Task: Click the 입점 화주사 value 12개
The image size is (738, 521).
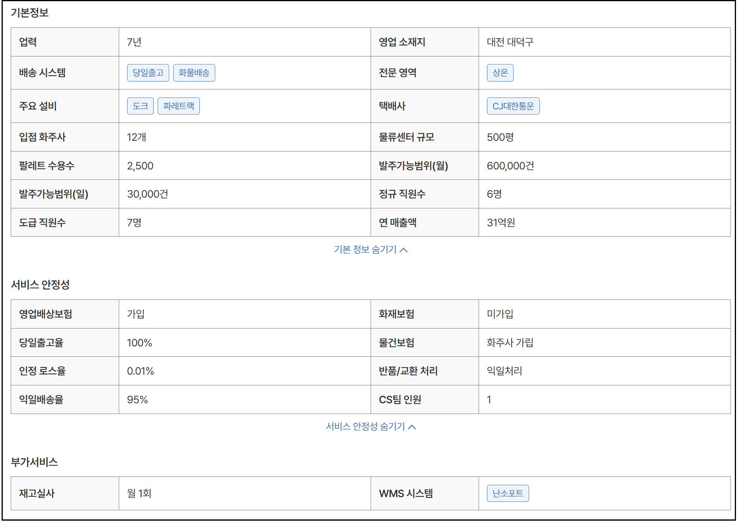Action: pos(137,137)
